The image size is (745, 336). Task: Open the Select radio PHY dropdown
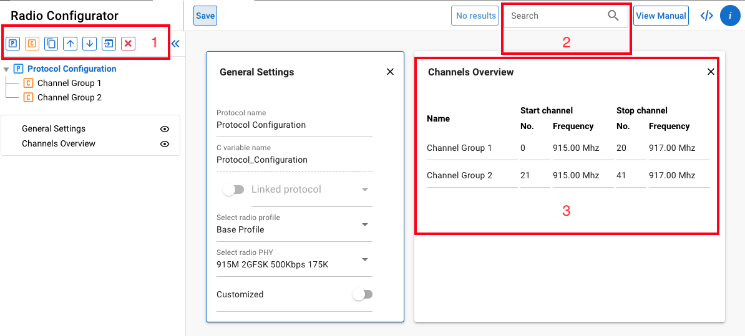365,259
